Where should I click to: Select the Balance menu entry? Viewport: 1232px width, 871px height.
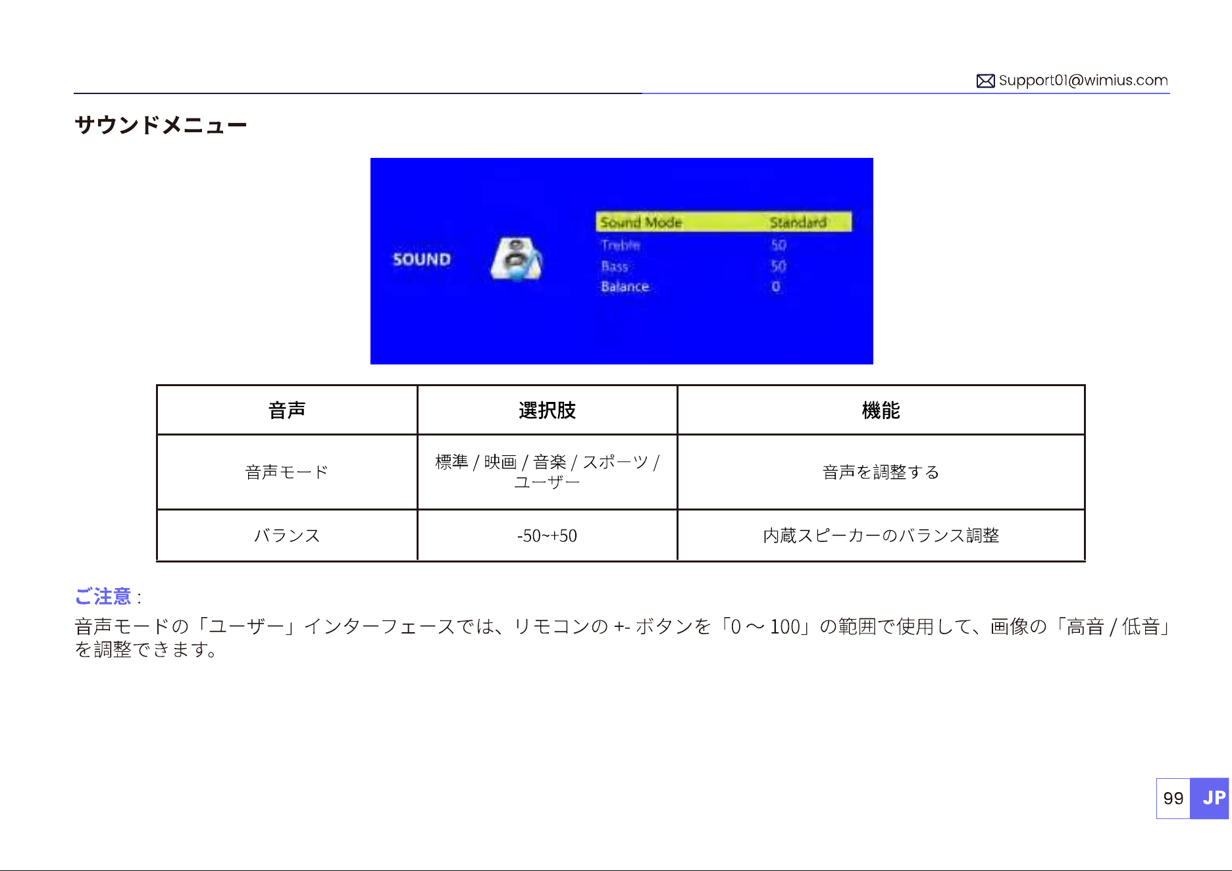click(625, 287)
